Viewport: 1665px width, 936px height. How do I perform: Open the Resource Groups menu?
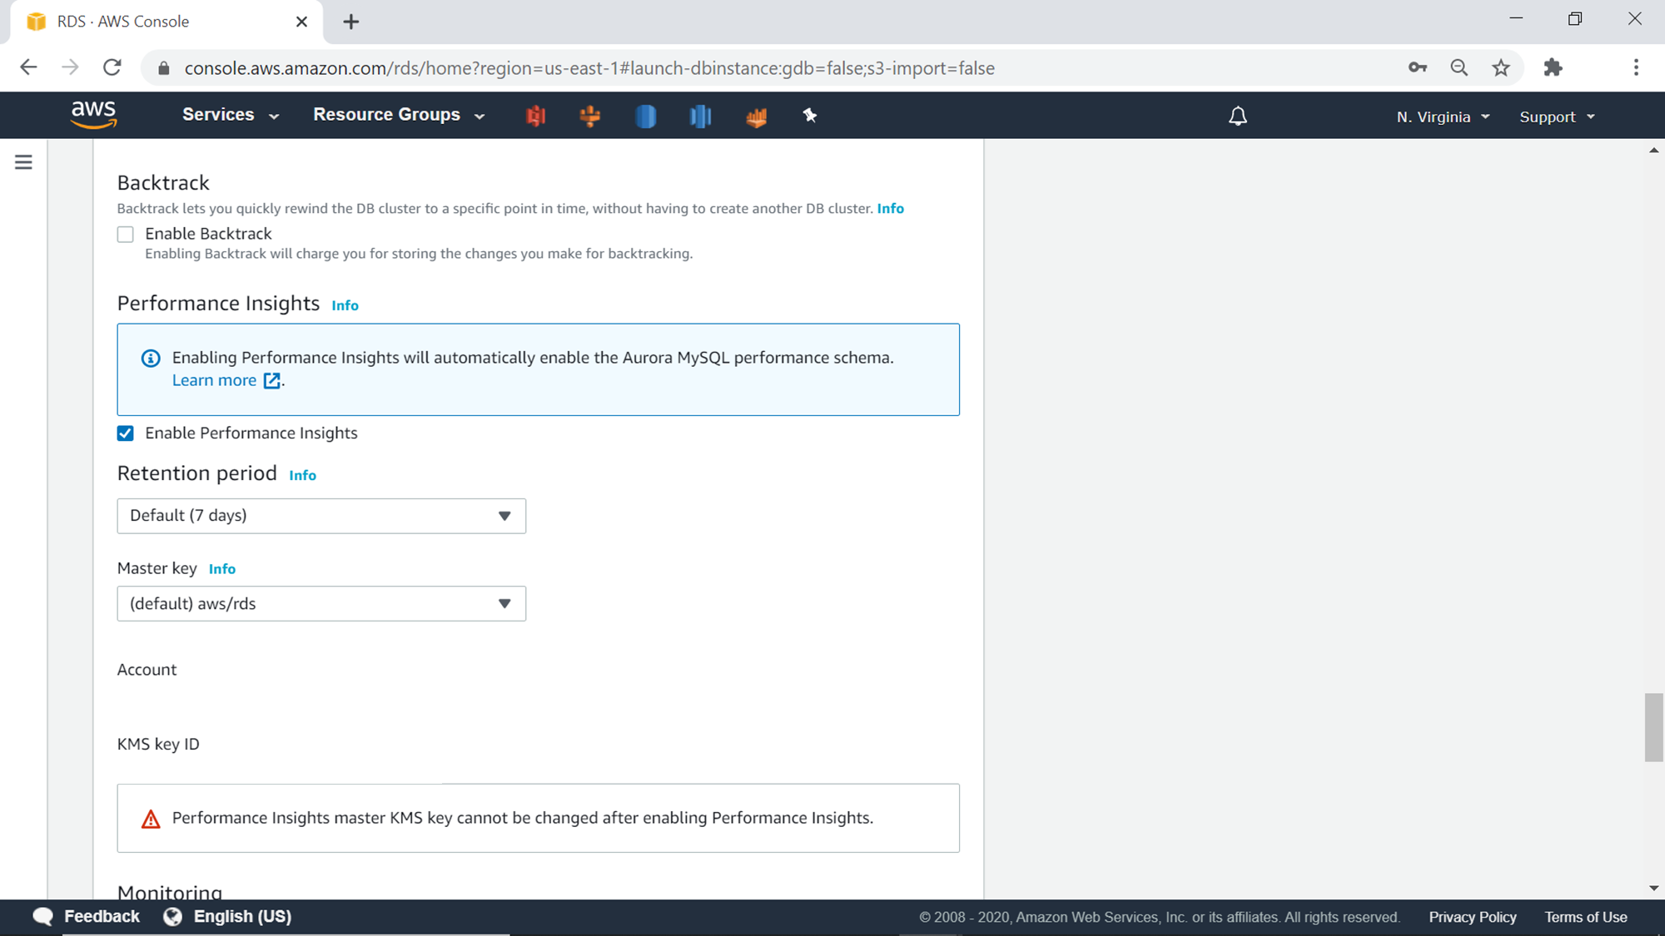[398, 115]
